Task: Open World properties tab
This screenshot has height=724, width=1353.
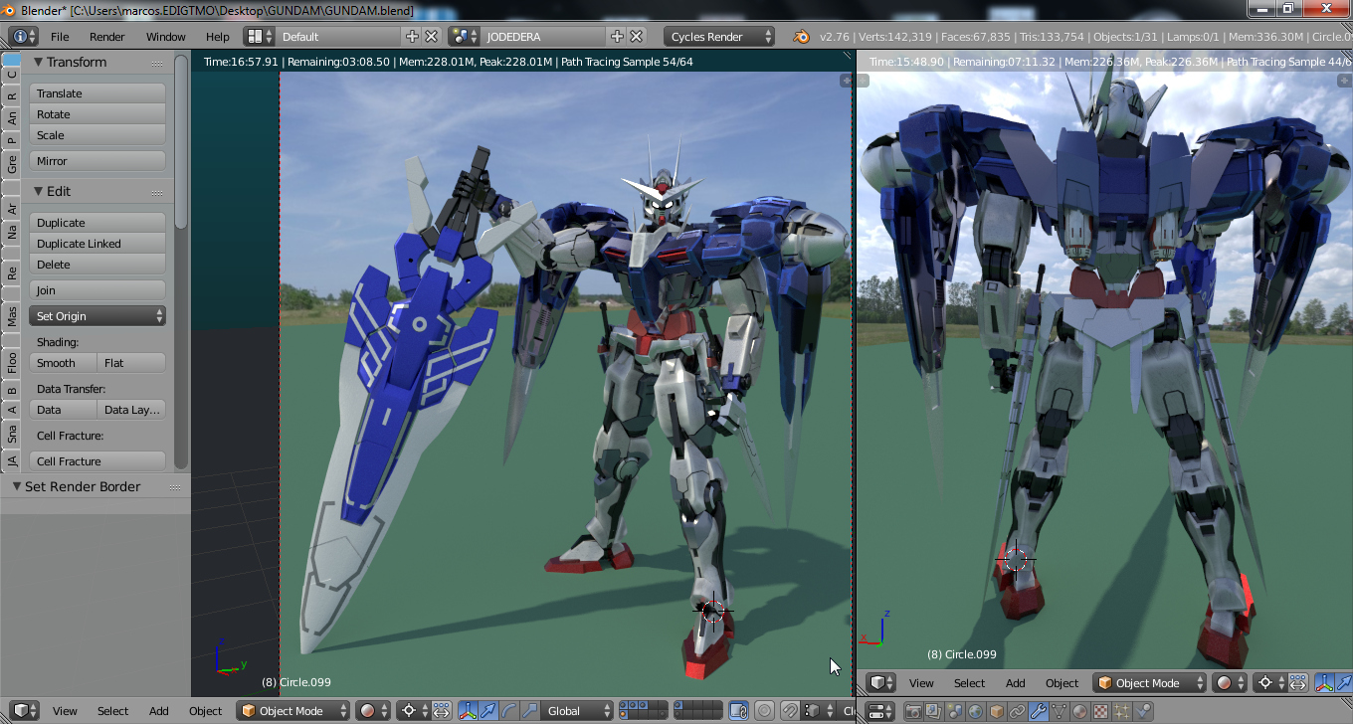Action: [976, 711]
